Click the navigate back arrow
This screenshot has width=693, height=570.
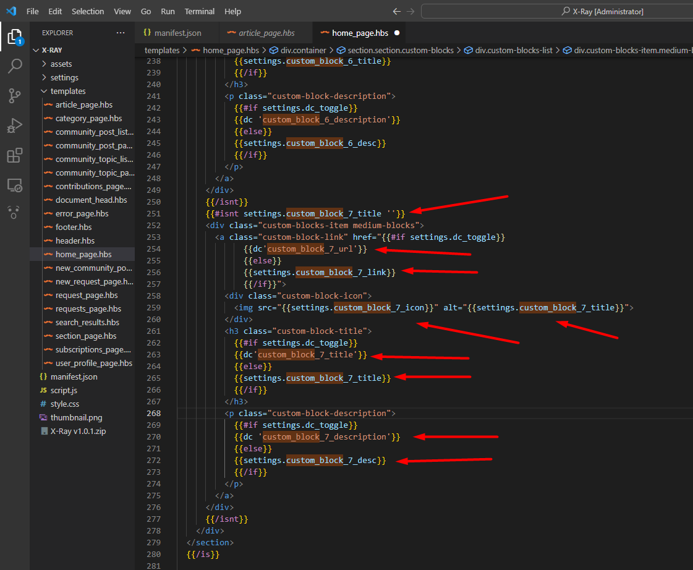coord(397,12)
